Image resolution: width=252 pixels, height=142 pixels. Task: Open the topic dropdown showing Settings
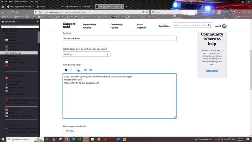(x=86, y=54)
